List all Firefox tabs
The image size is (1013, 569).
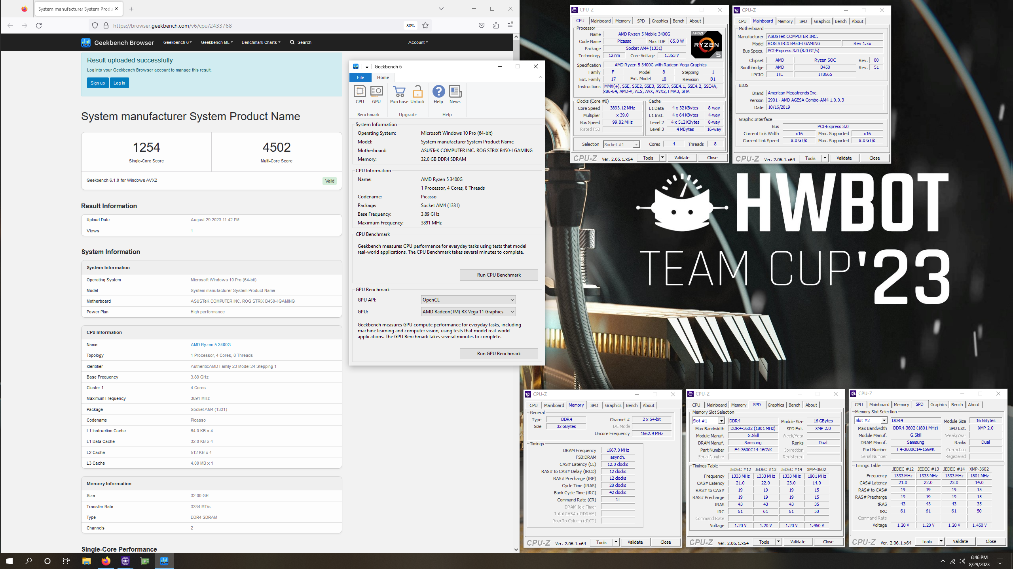(441, 9)
